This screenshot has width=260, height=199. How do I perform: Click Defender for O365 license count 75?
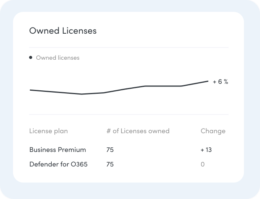point(110,165)
